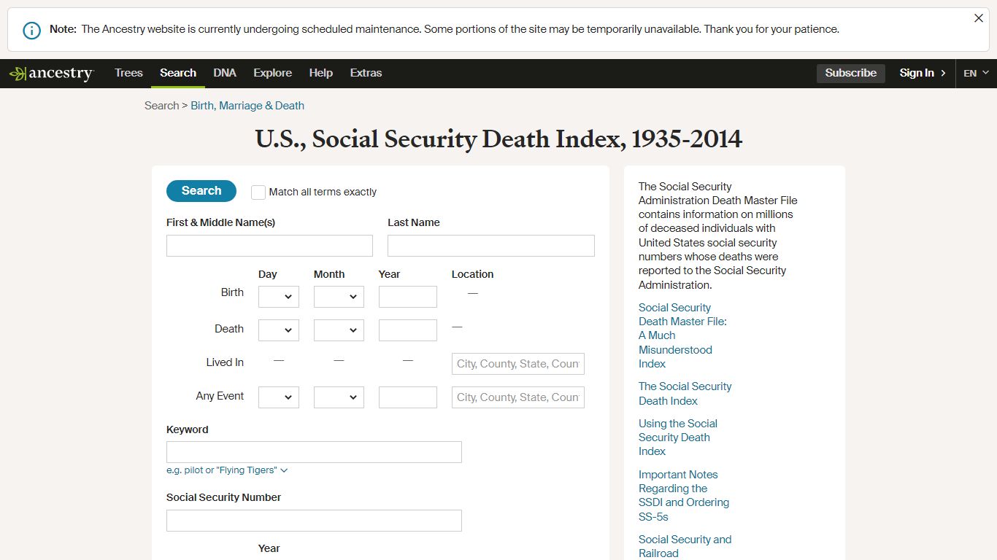Follow the Birth, Marriage & Death breadcrumb
This screenshot has height=560, width=997.
click(x=247, y=106)
